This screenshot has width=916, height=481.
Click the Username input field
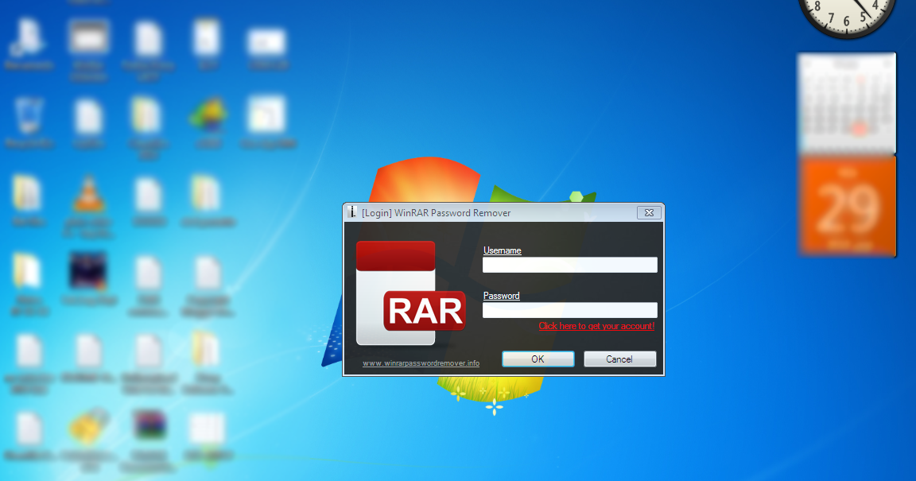pyautogui.click(x=569, y=265)
